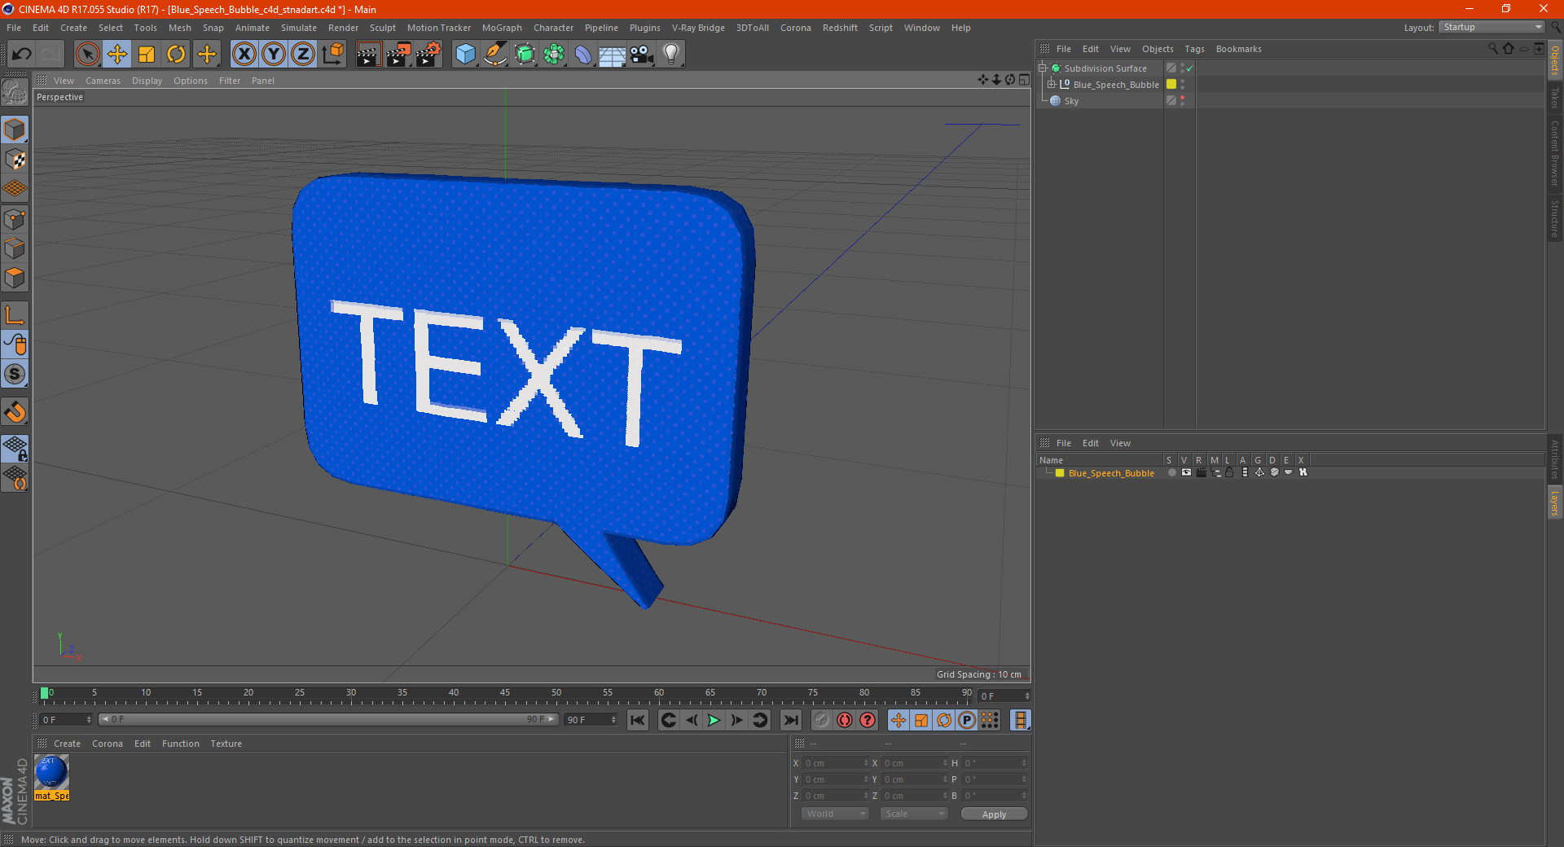This screenshot has height=847, width=1564.
Task: Toggle Position keyframe recording icon
Action: [x=898, y=720]
